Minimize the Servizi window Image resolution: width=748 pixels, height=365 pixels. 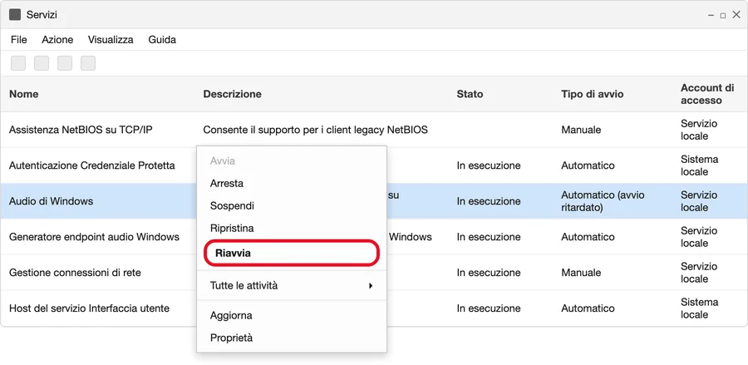[x=711, y=15]
